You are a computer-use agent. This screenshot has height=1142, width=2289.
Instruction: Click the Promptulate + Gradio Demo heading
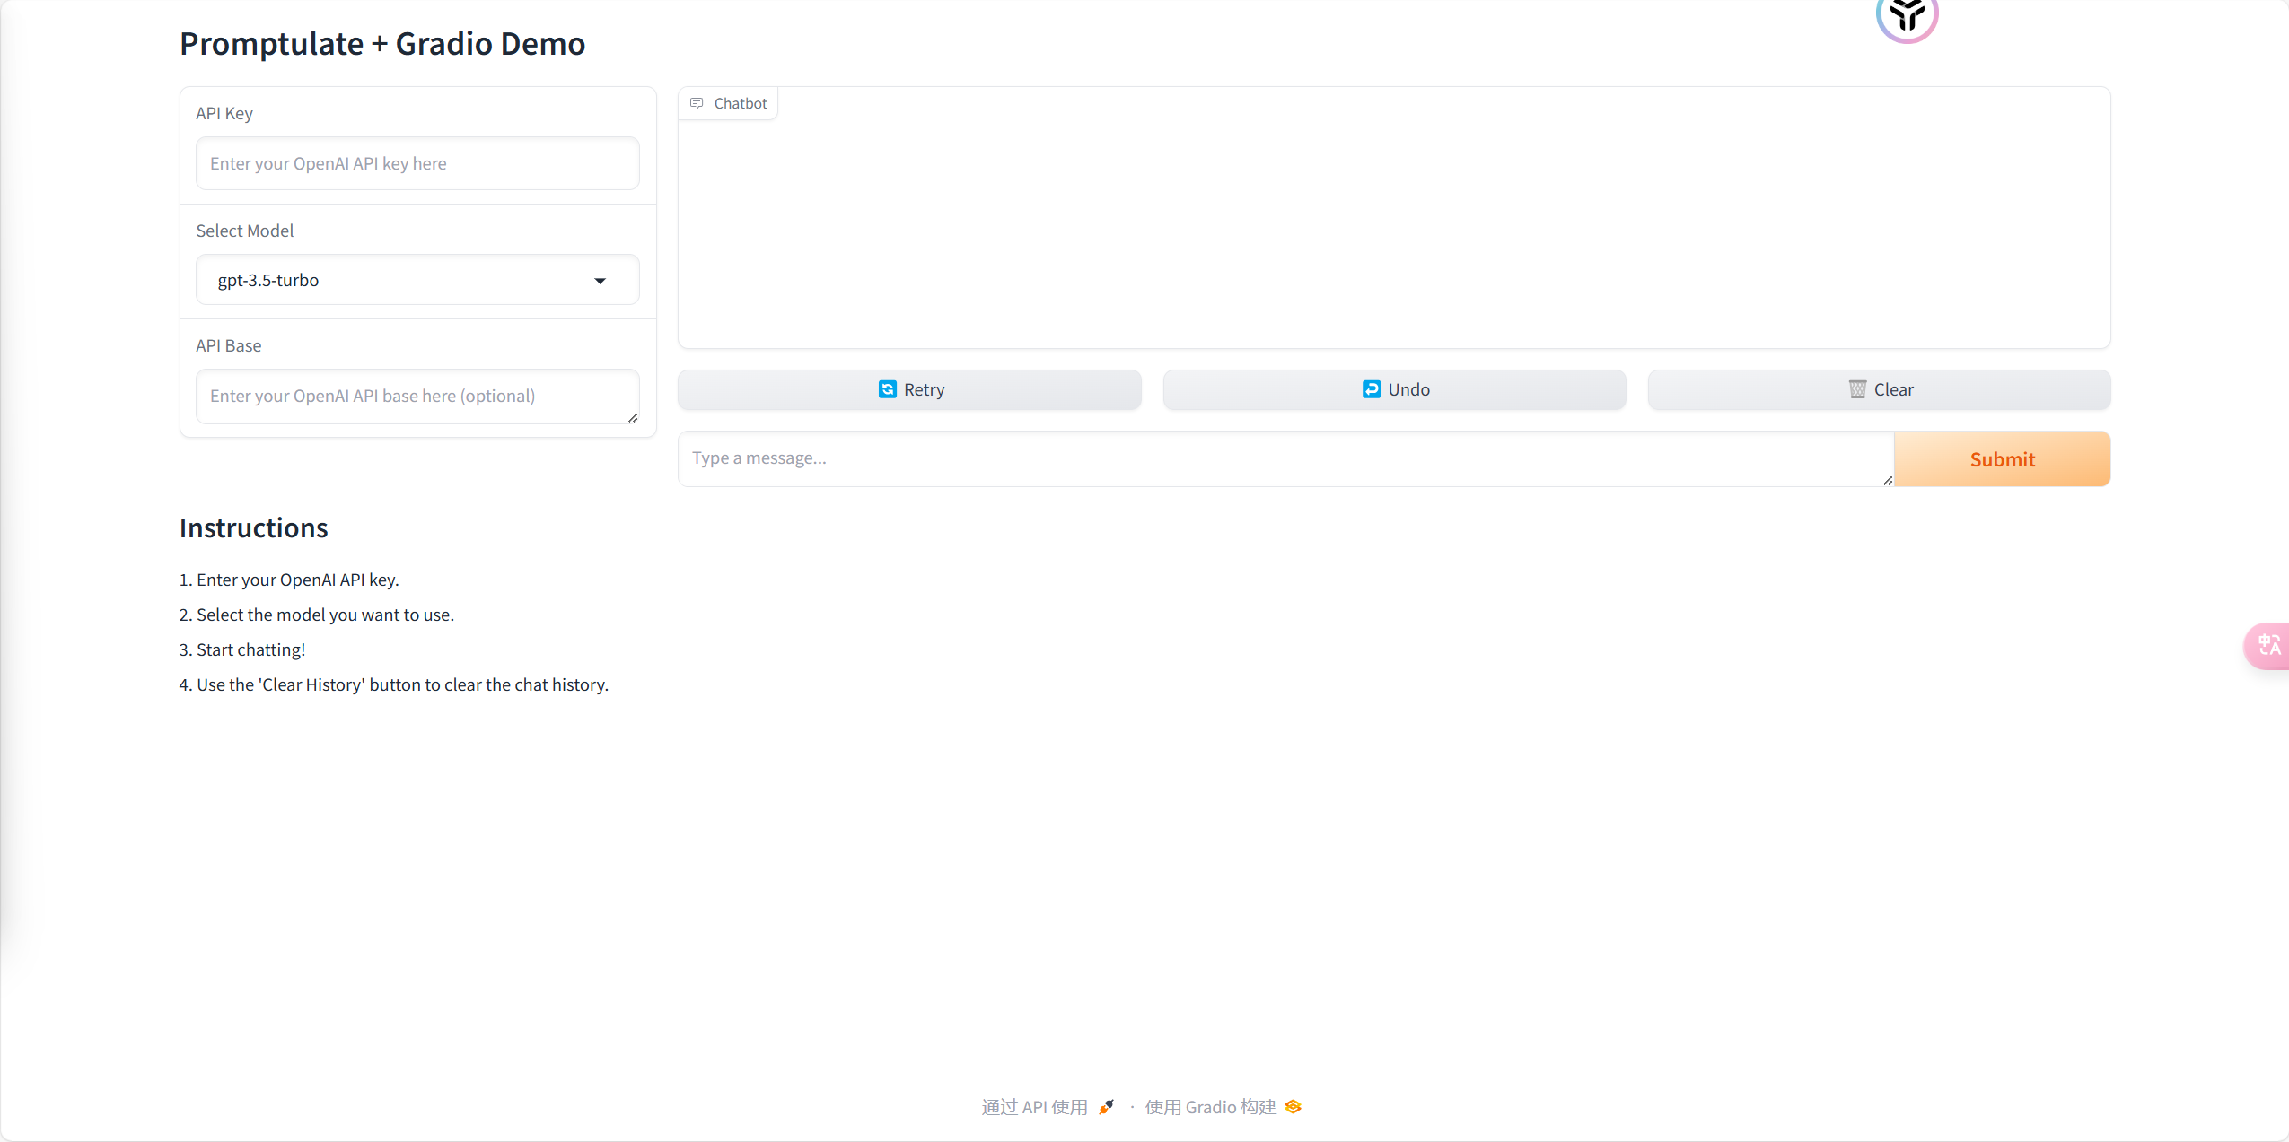pos(382,43)
